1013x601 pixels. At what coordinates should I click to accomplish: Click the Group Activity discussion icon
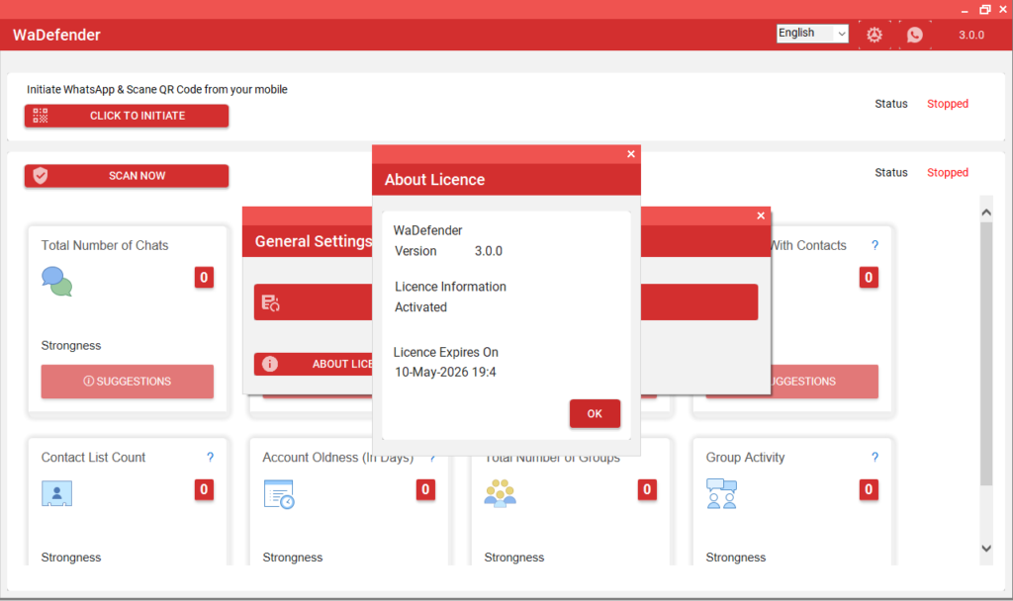(721, 494)
